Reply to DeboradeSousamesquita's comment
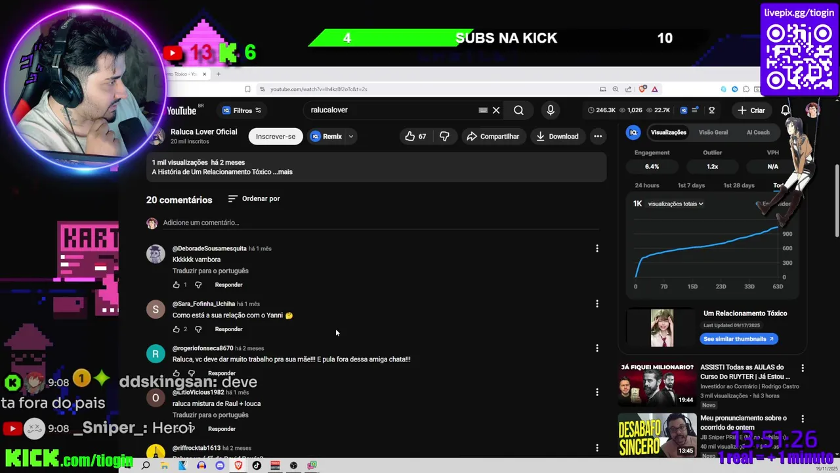The image size is (840, 473). click(228, 285)
